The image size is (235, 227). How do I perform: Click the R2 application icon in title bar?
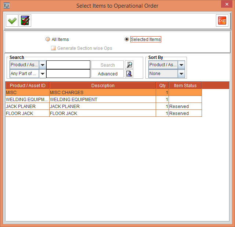[6, 5]
